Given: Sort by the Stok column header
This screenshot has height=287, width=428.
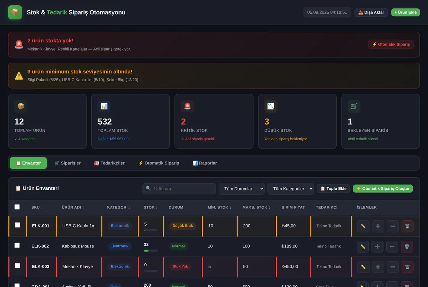Looking at the screenshot, I should 151,207.
